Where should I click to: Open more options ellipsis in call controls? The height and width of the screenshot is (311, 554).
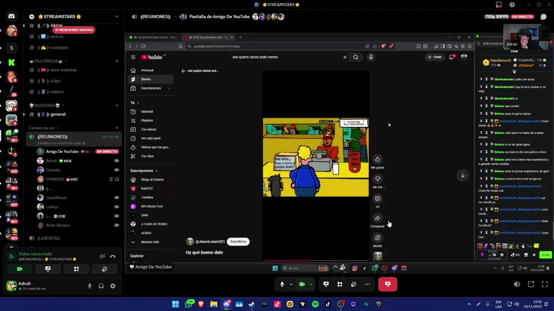click(x=367, y=284)
